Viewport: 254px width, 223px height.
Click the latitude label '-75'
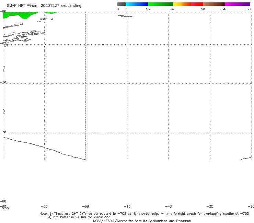click(3, 132)
